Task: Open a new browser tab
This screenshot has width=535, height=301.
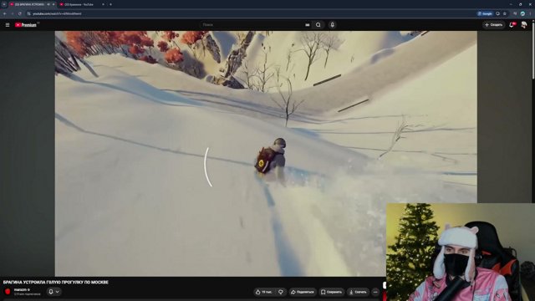Action: click(x=110, y=4)
